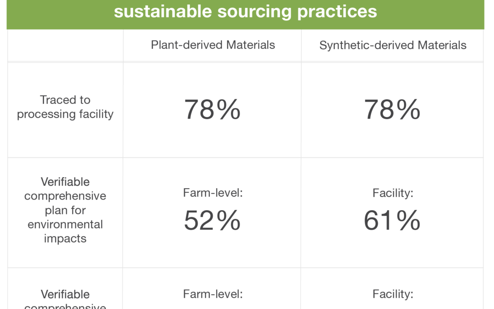Click the word 'sourcing' in the green banner

coord(254,12)
